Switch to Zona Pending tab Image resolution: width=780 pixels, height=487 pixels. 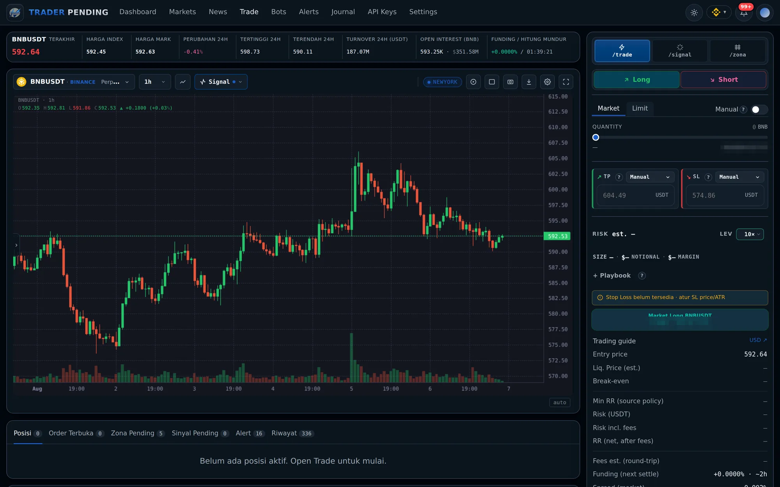(138, 433)
